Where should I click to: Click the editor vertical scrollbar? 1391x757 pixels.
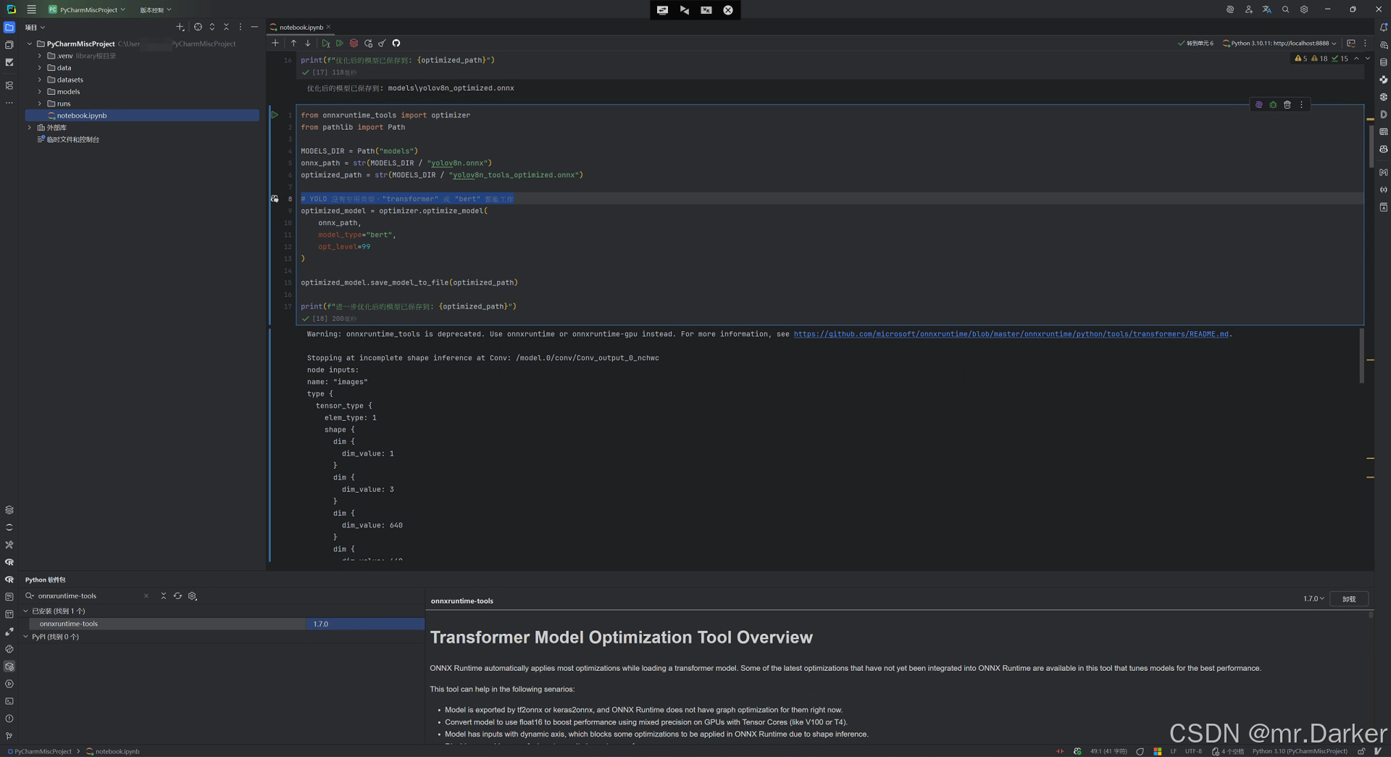(1371, 147)
